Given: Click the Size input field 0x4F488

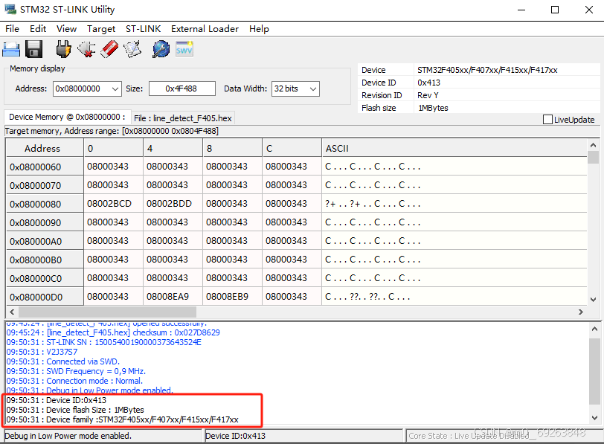Looking at the screenshot, I should point(181,89).
